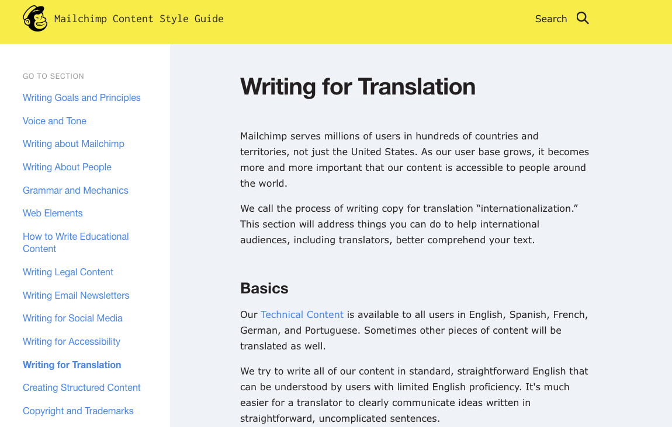Open the Mailchimp Content Style Guide home link
The image size is (672, 427).
138,19
